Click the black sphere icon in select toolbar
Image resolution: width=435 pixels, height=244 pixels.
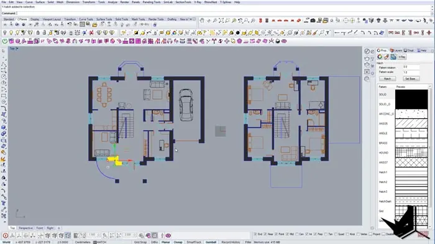(x=238, y=33)
